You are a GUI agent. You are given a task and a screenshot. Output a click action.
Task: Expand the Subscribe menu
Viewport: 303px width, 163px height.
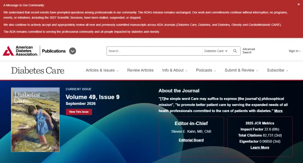point(277,70)
